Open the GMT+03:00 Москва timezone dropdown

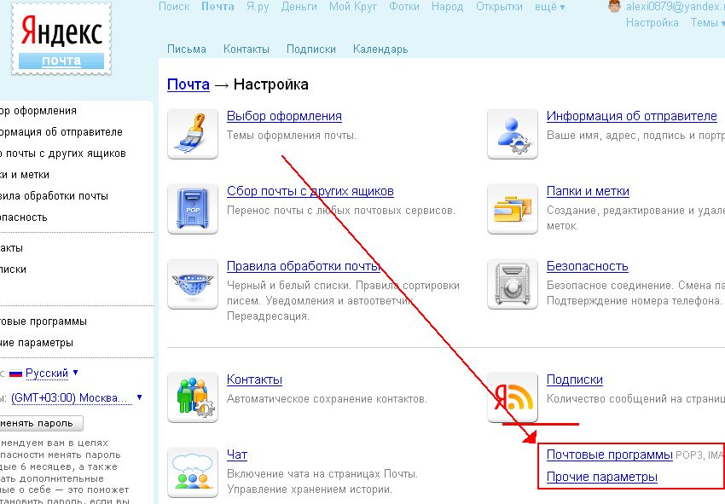76,398
